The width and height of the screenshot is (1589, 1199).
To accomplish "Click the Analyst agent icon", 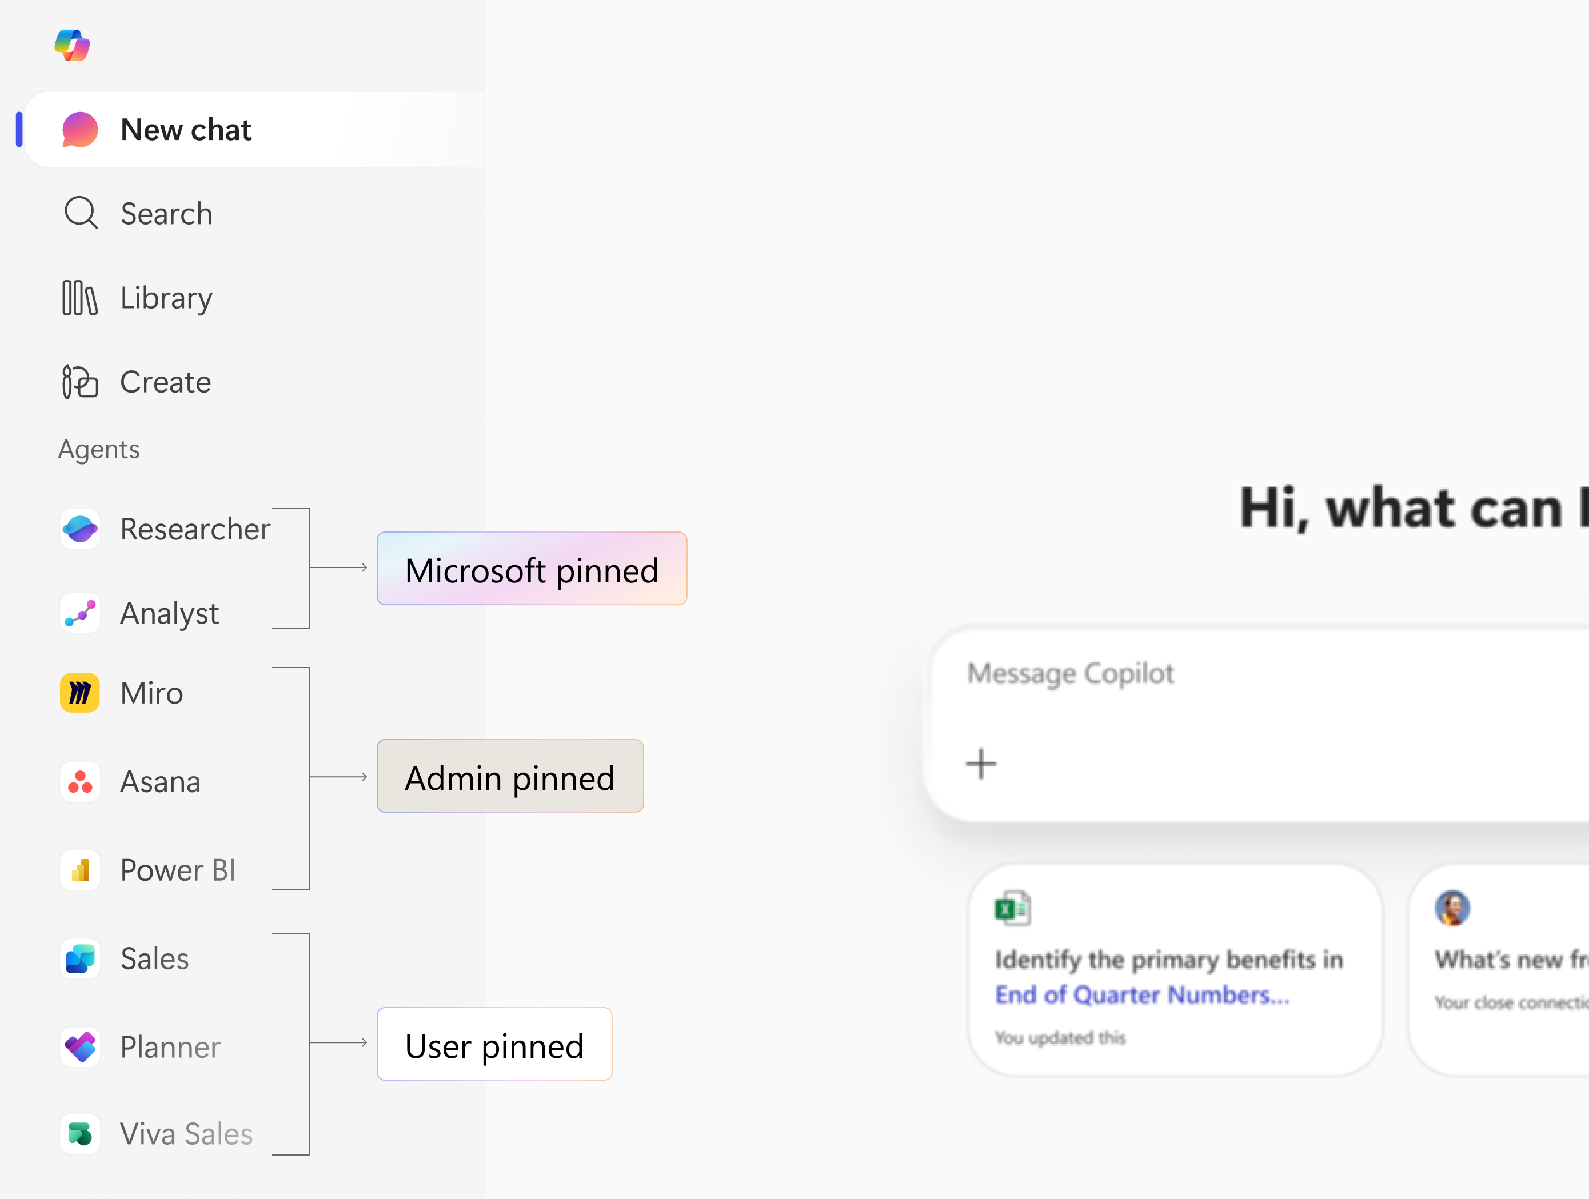I will [80, 614].
